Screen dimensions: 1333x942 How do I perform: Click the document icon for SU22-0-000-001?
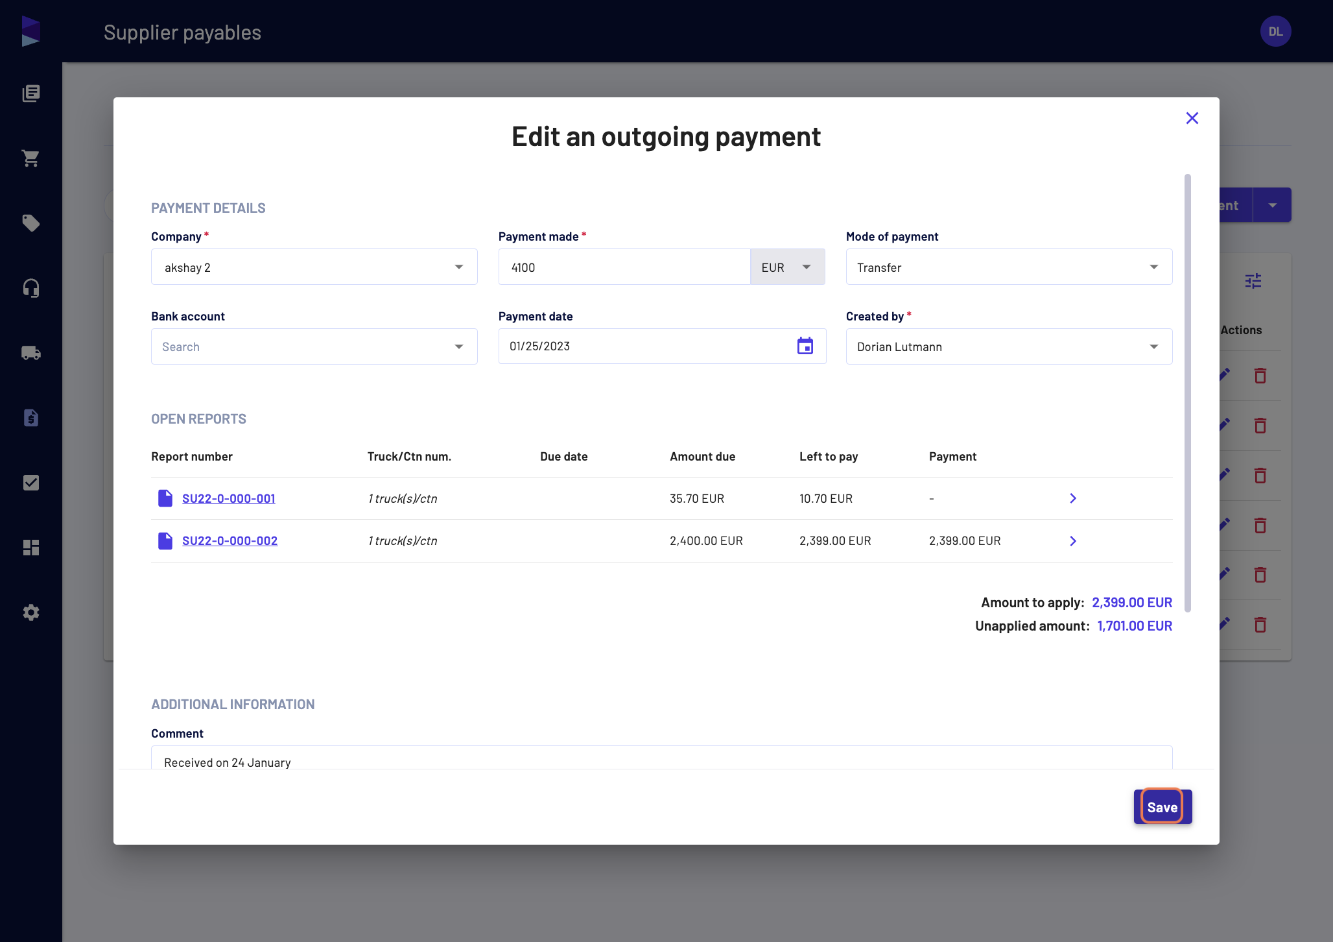tap(165, 498)
